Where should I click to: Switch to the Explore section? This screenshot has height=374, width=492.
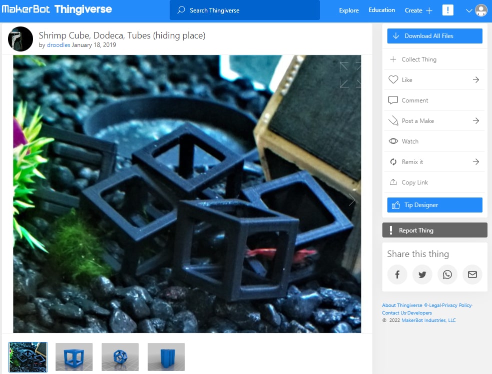[x=348, y=10]
